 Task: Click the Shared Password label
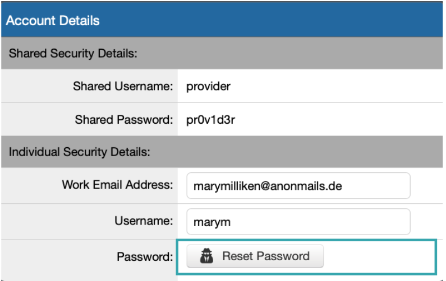[x=124, y=119]
